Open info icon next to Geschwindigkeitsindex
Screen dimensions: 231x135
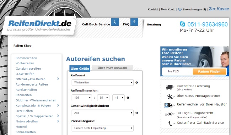[x=136, y=113]
